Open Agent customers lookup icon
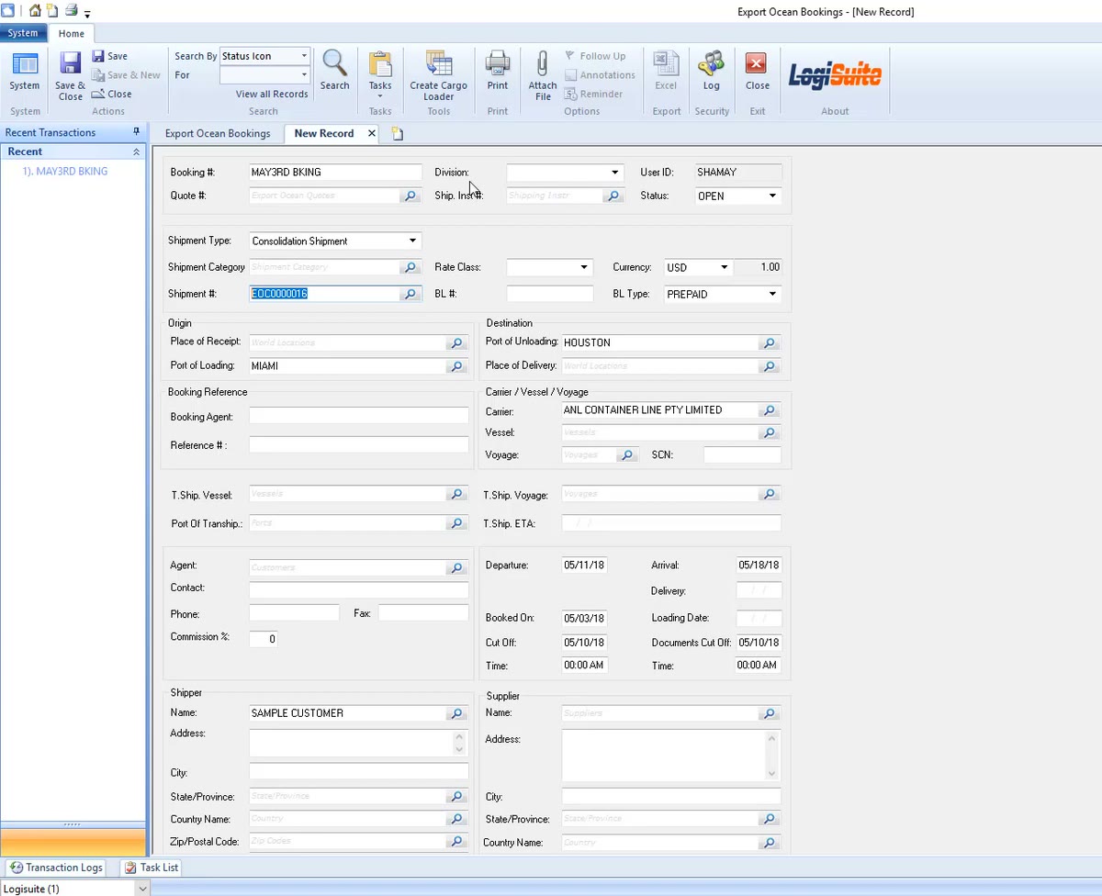The height and width of the screenshot is (896, 1102). [x=456, y=568]
